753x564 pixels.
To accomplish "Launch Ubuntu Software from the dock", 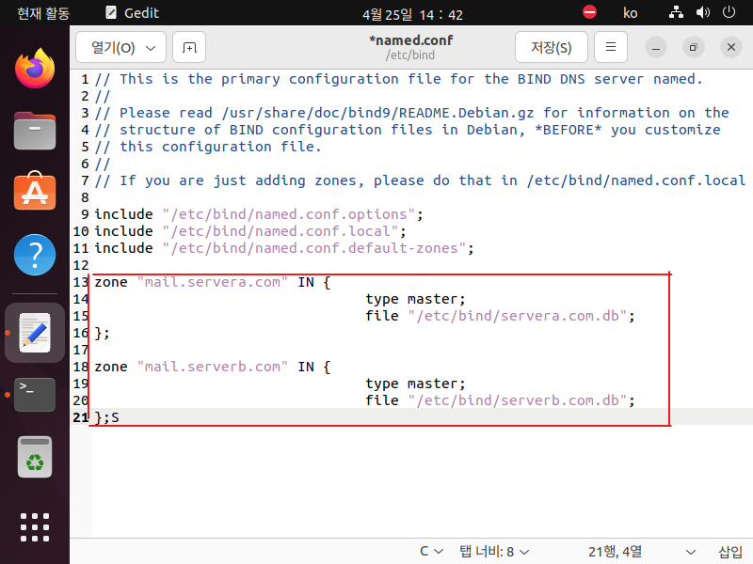I will point(35,192).
